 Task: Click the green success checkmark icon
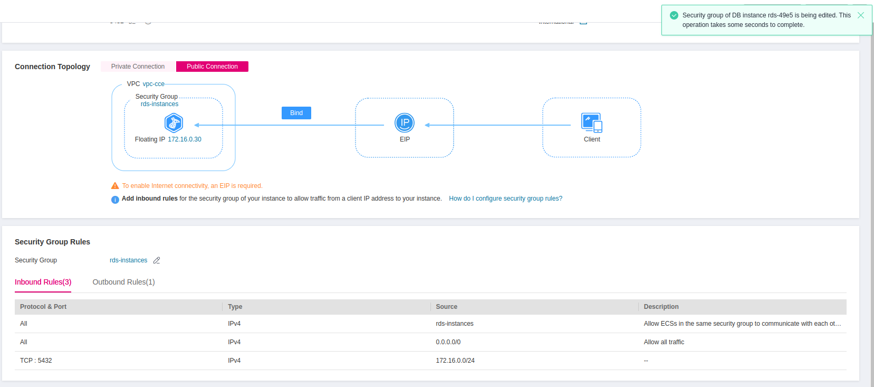click(x=674, y=15)
